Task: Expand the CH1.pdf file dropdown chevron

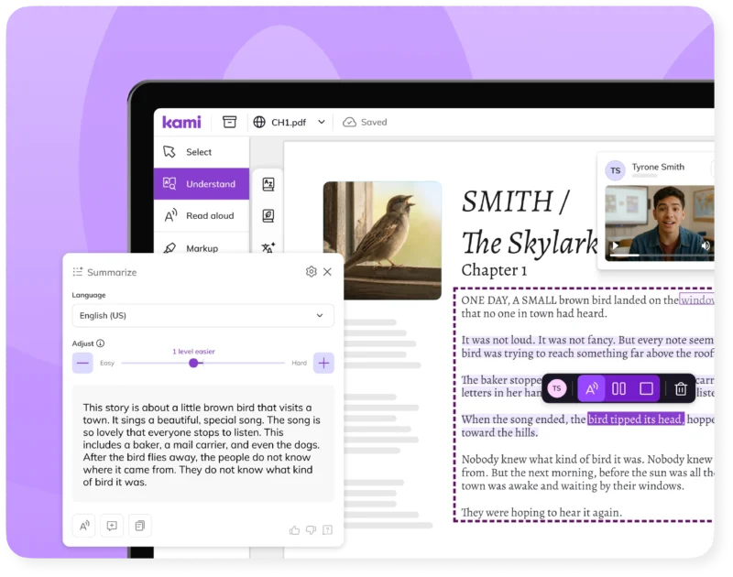Action: pyautogui.click(x=322, y=122)
